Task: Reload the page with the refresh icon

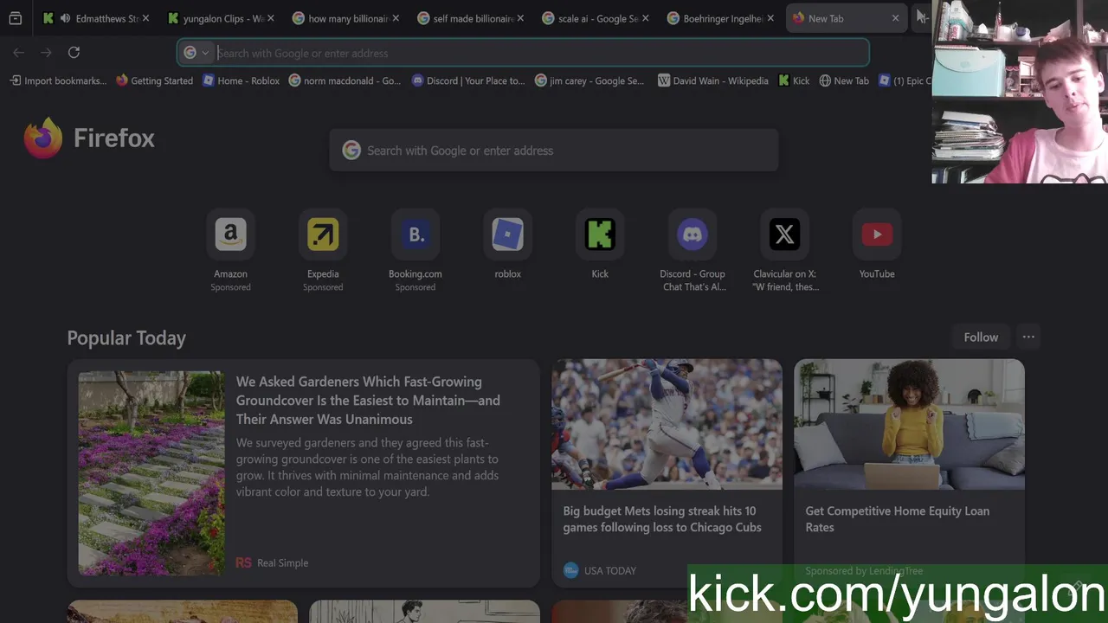Action: (x=74, y=53)
